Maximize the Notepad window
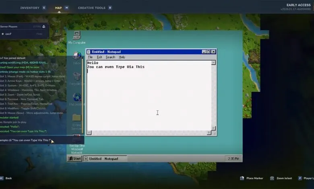This screenshot has height=189, width=314. coord(209,52)
